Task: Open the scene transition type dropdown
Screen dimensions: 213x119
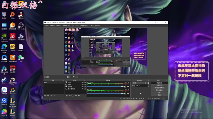Action: (x=139, y=83)
